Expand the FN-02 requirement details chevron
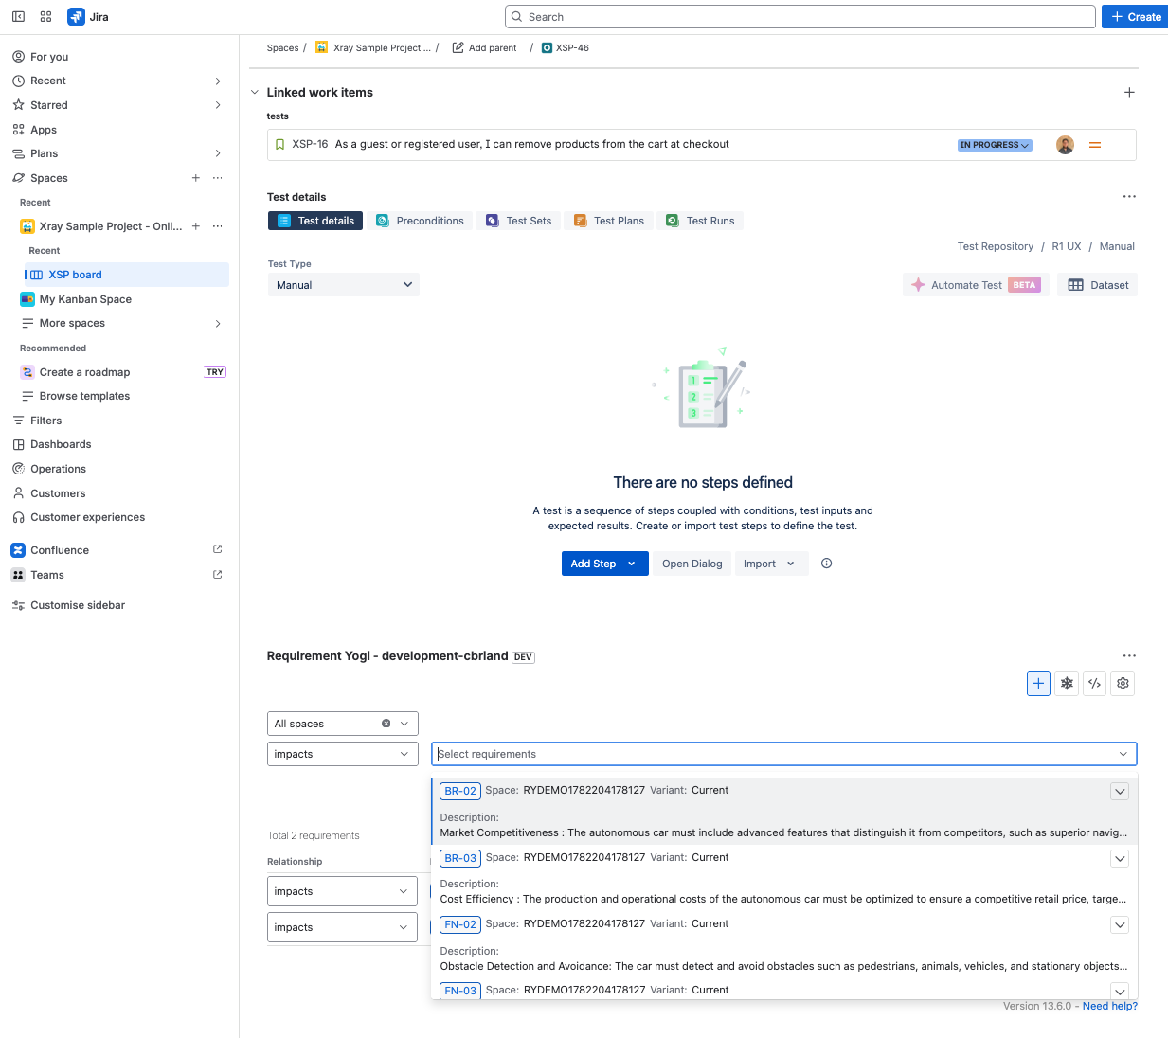This screenshot has width=1168, height=1038. [1120, 925]
